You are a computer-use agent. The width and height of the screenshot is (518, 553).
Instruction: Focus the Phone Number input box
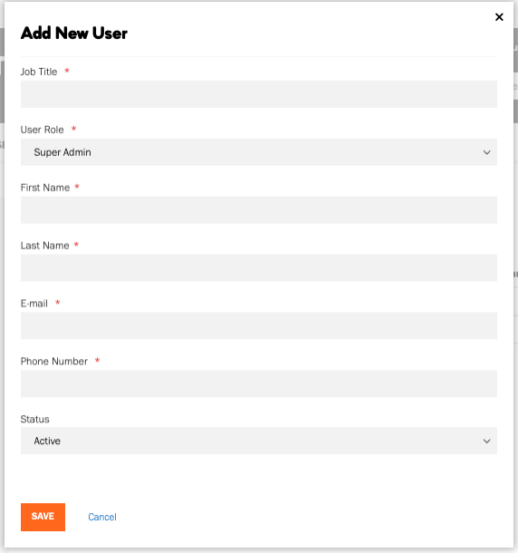click(259, 383)
